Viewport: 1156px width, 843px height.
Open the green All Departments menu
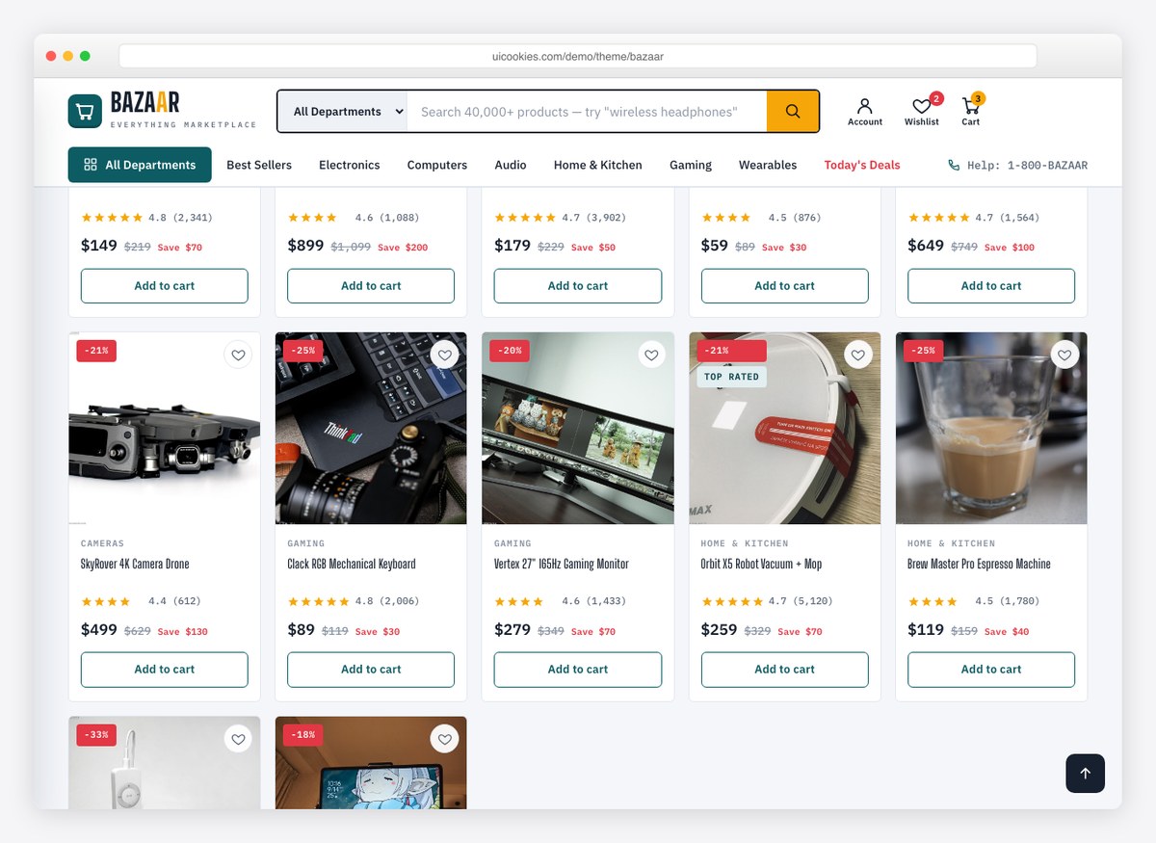140,165
